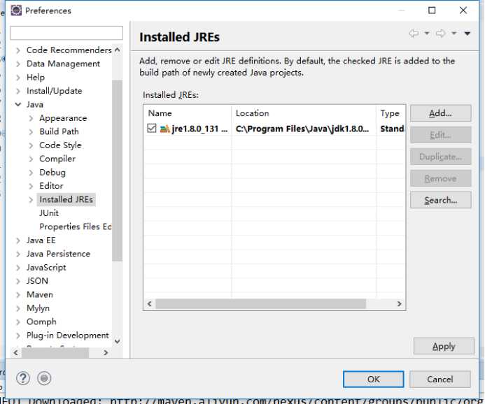Click the C:\Program Files\Java\jdk1.8.0 location cell
Viewport: 485px width, 404px height.
click(302, 129)
